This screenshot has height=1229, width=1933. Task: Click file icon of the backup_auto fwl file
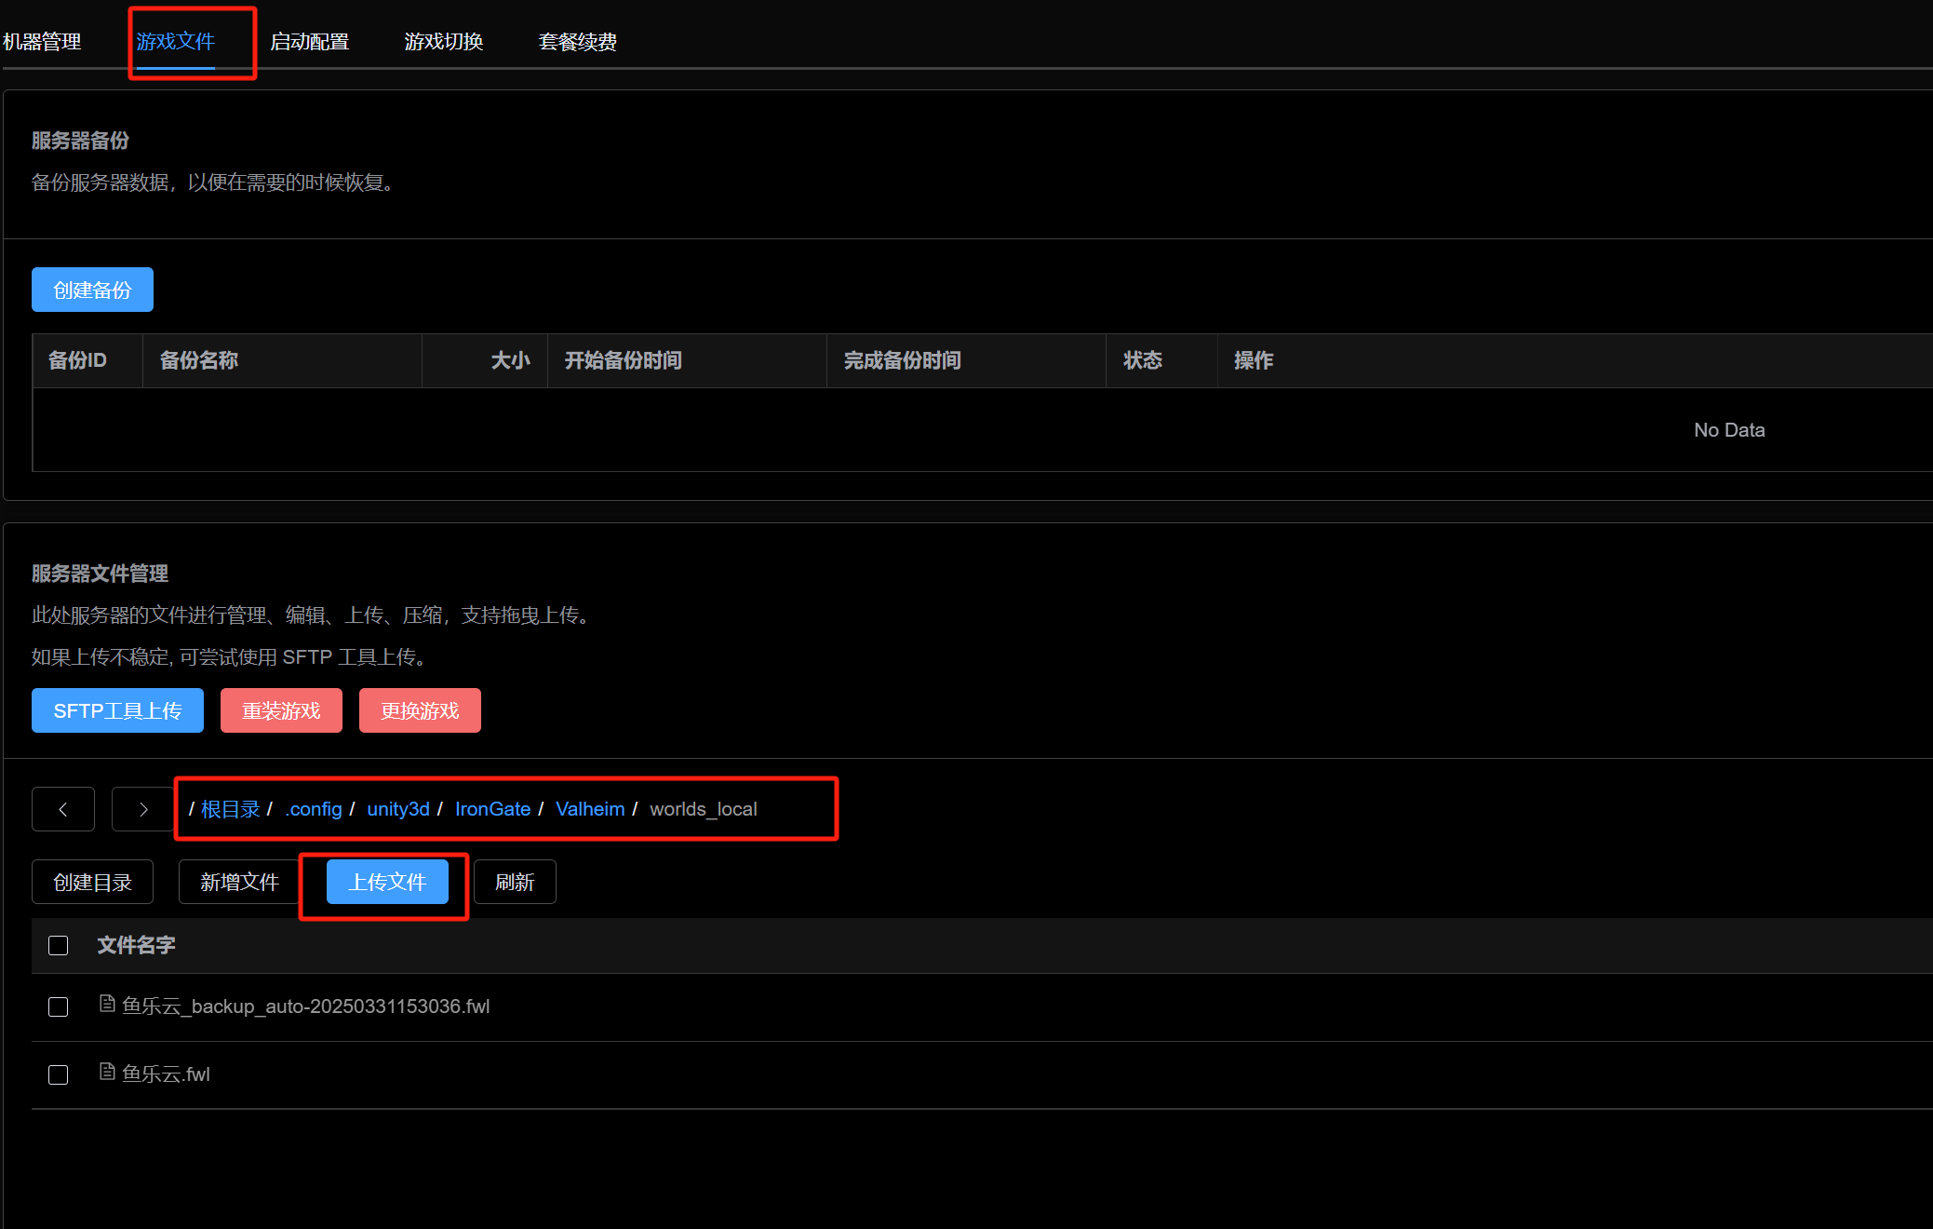pos(107,1005)
